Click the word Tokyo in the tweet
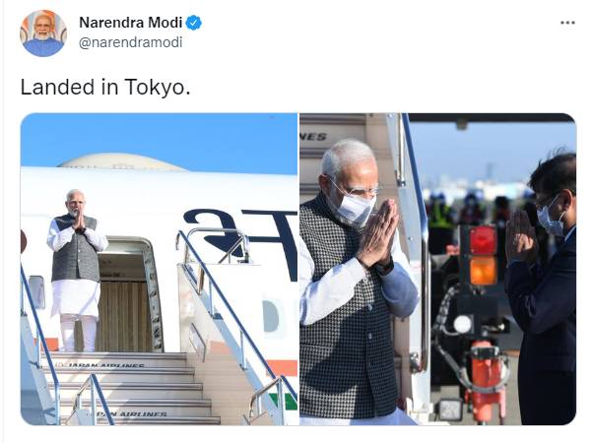Image resolution: width=591 pixels, height=443 pixels. point(155,87)
